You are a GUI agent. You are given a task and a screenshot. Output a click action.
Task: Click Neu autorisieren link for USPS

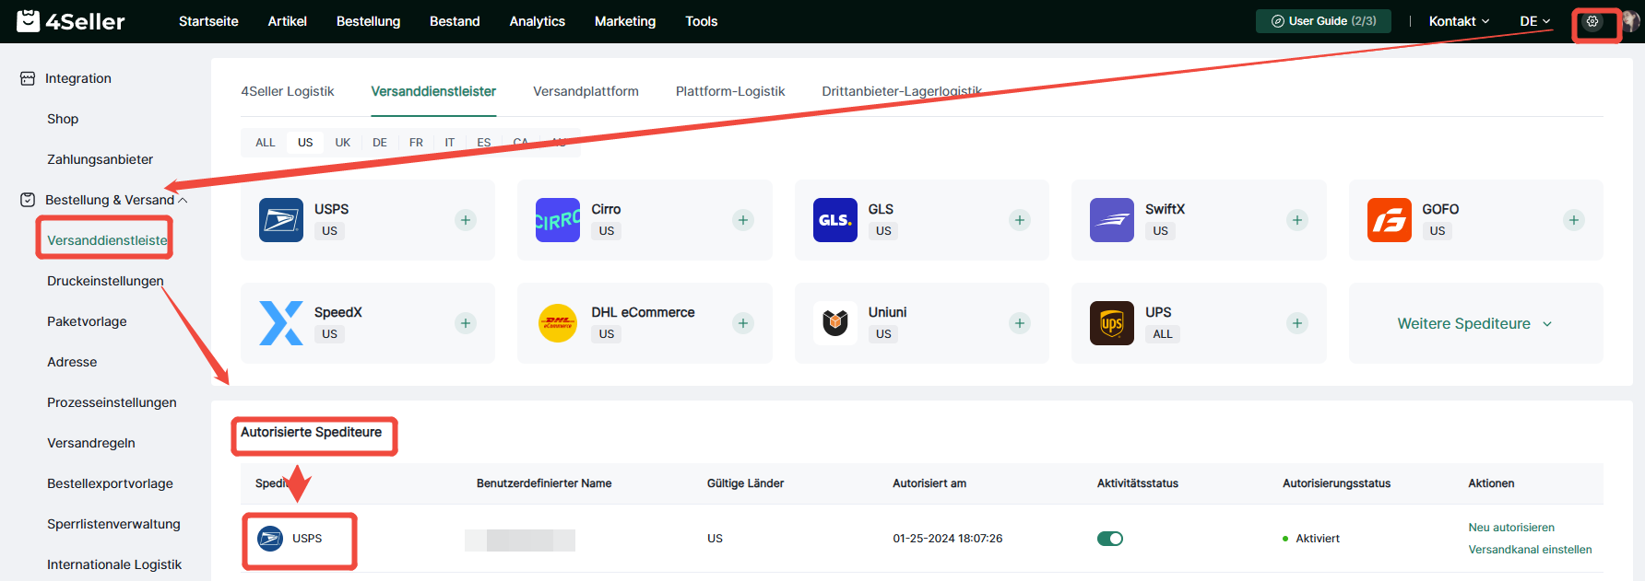(1511, 528)
